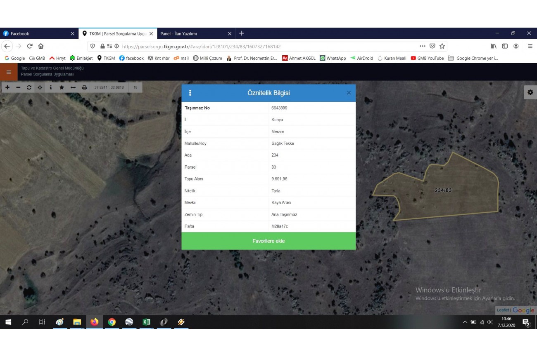The width and height of the screenshot is (537, 357).
Task: Open the three-dot options in Öznitelik Bilgisi
Action: pyautogui.click(x=190, y=93)
